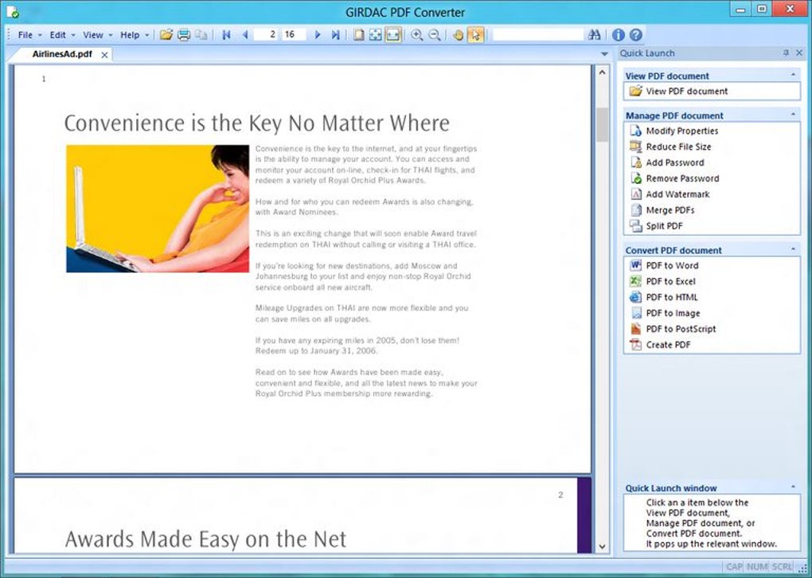The height and width of the screenshot is (578, 812).
Task: Click the document scrollbar down arrow
Action: (602, 546)
